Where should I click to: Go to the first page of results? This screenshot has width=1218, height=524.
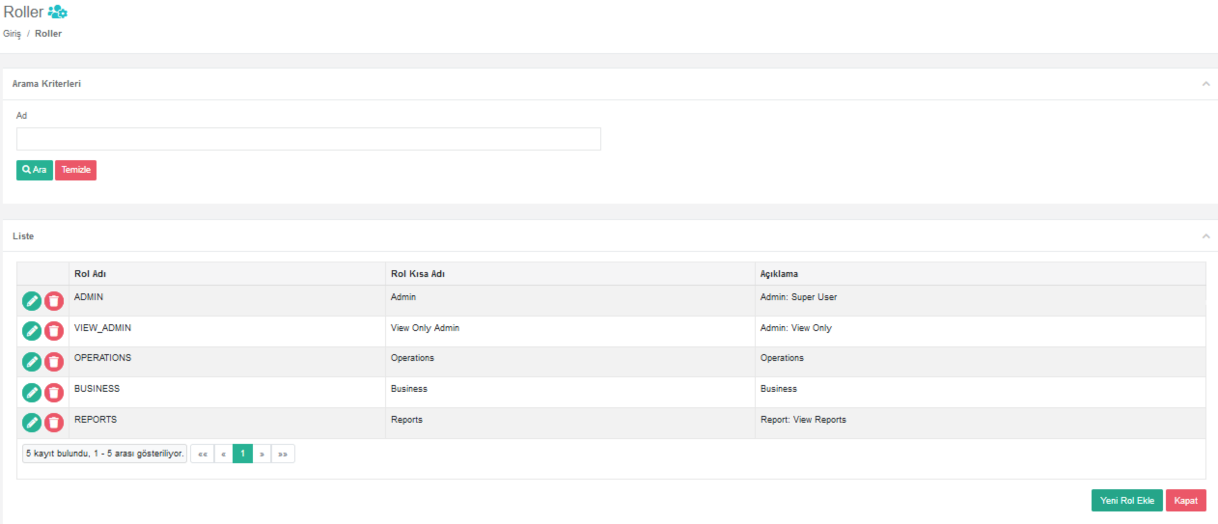pyautogui.click(x=202, y=454)
